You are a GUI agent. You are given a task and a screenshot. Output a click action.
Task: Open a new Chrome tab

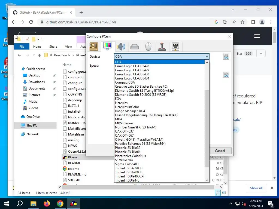click(x=81, y=13)
